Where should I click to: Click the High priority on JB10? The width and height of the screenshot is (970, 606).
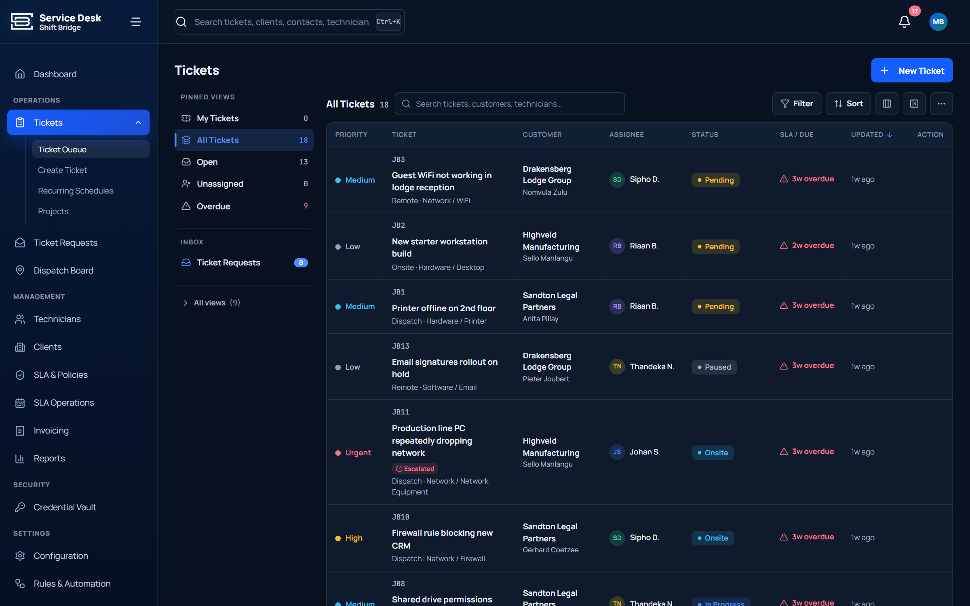coord(348,538)
